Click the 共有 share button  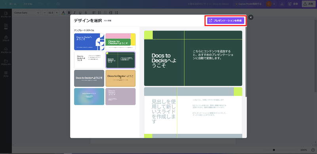309,4
